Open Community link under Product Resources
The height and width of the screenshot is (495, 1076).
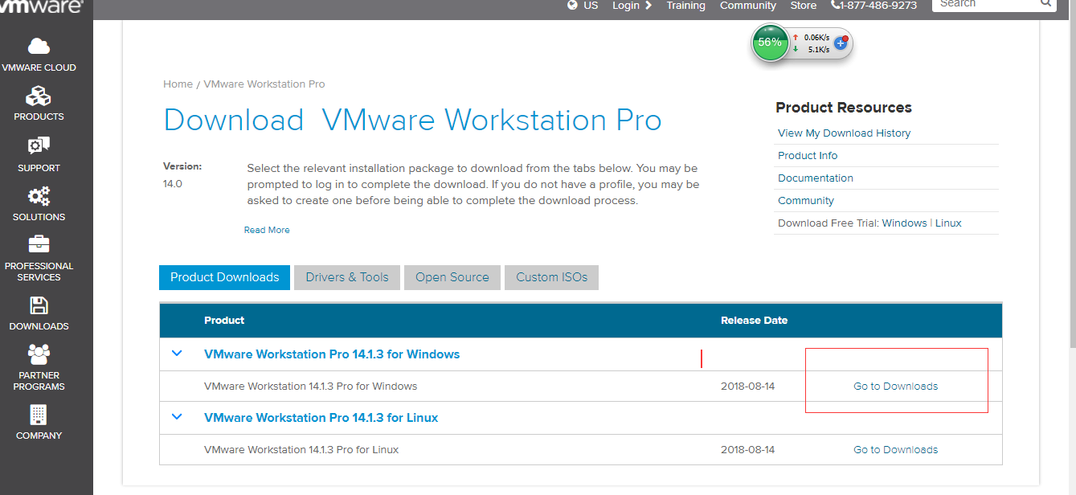806,201
